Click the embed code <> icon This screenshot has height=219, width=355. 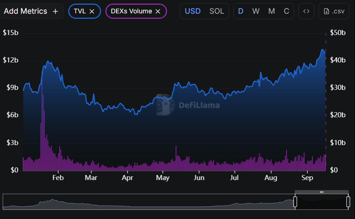(306, 11)
